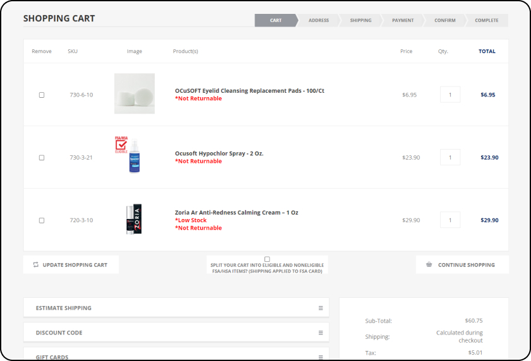
Task: Select the Complete step tab
Action: pos(487,20)
